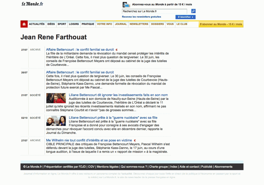Open the IDÉES section
Screen dimensions: 264x185
point(51,24)
